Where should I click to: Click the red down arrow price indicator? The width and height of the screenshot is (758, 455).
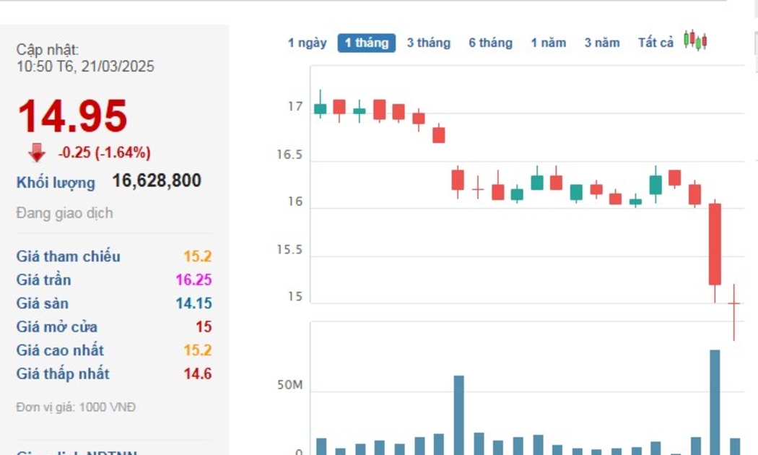(37, 153)
